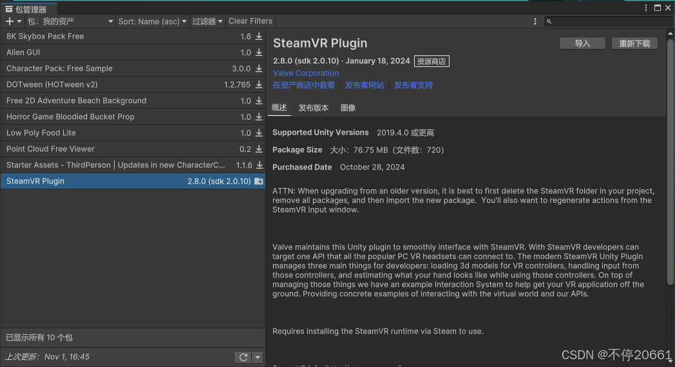Click download icon for Alien GUI
This screenshot has width=675, height=367.
tap(259, 53)
